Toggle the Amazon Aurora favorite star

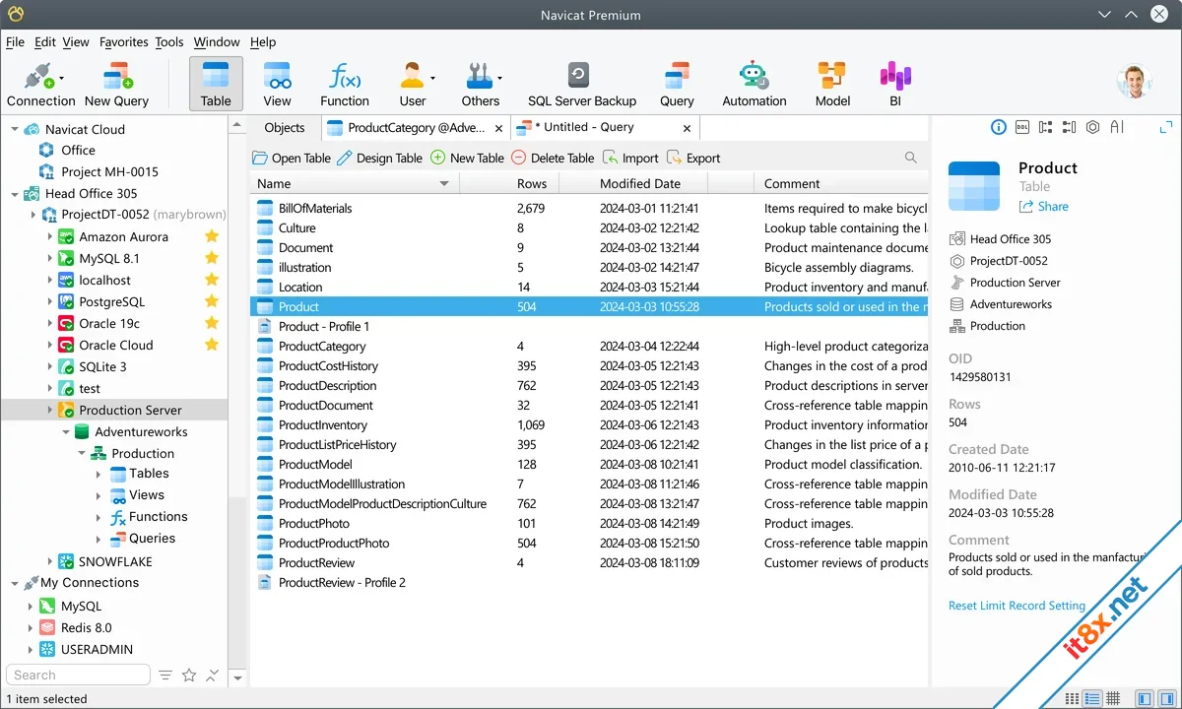pos(211,236)
